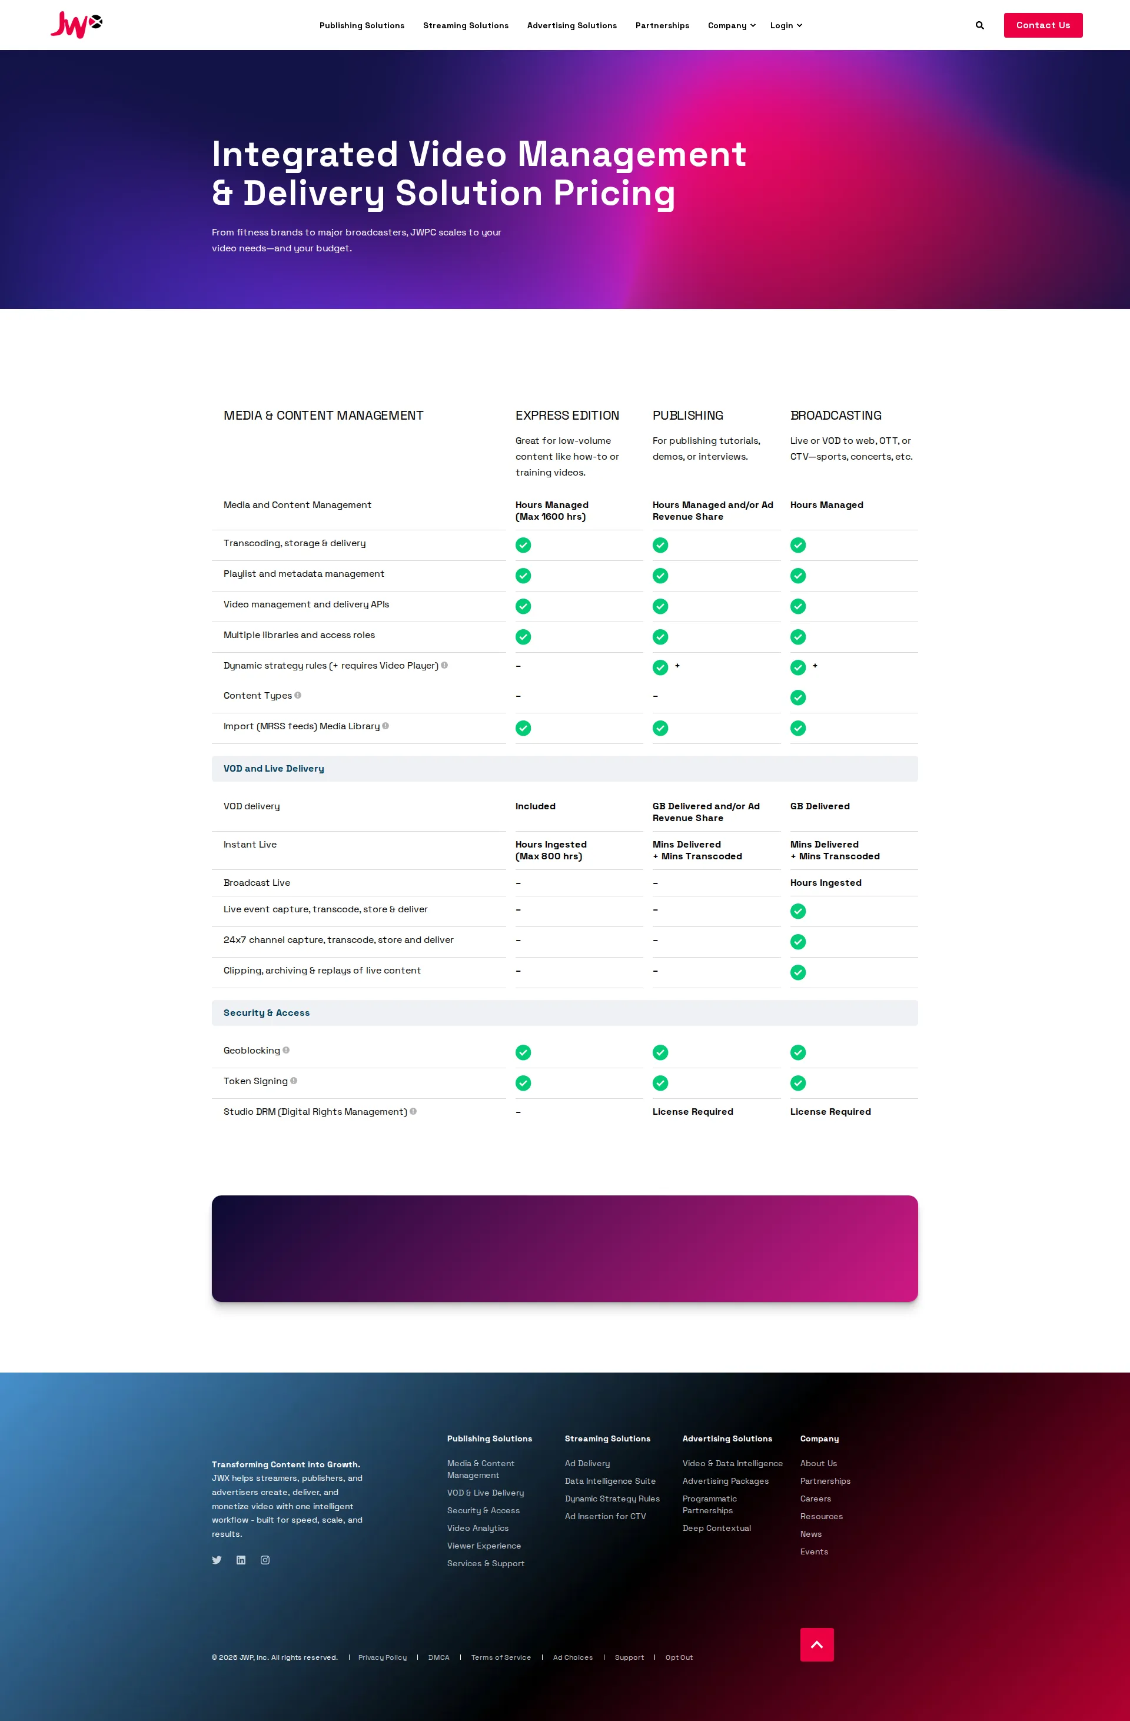Open Events footer link
The image size is (1130, 1721).
pyautogui.click(x=814, y=1552)
